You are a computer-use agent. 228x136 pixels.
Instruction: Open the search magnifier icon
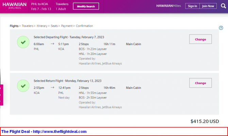tap(223, 6)
